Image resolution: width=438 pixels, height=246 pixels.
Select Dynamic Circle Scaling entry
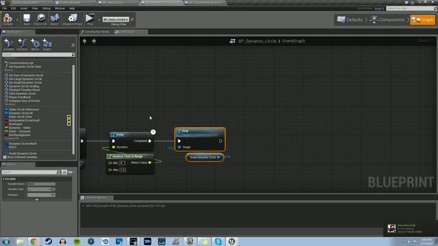(24, 86)
